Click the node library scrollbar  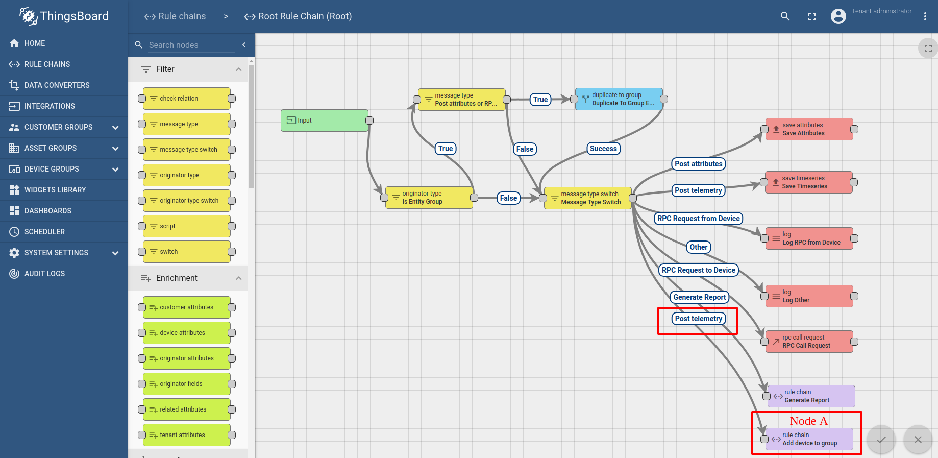(251, 128)
